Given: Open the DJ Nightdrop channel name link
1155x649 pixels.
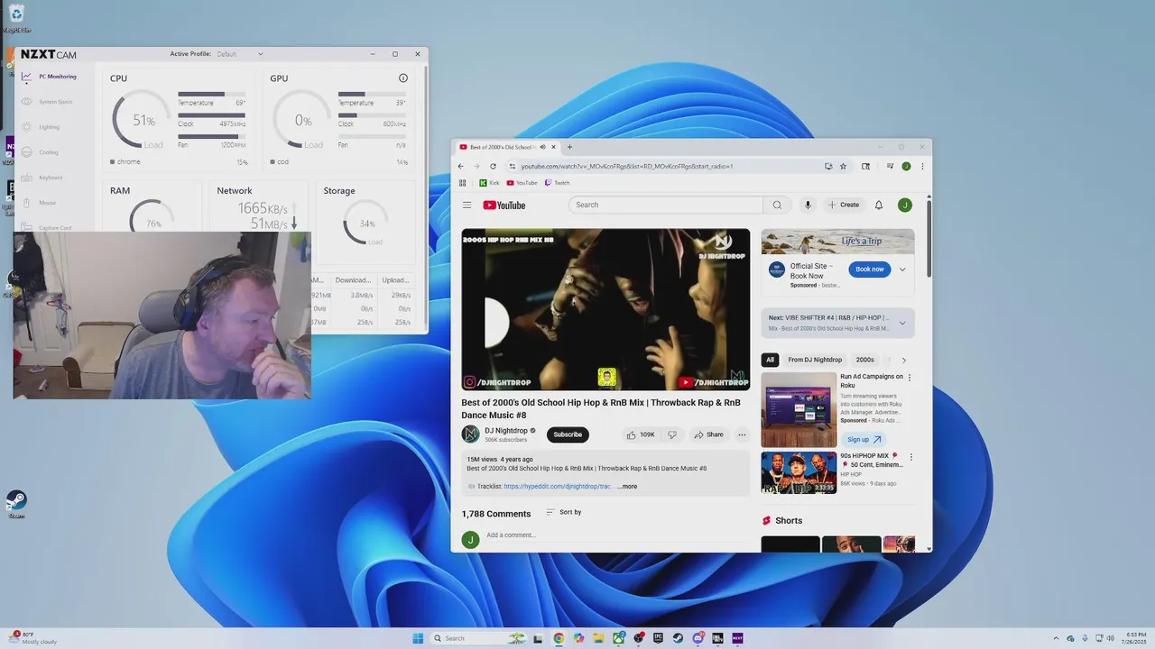Looking at the screenshot, I should click(506, 431).
